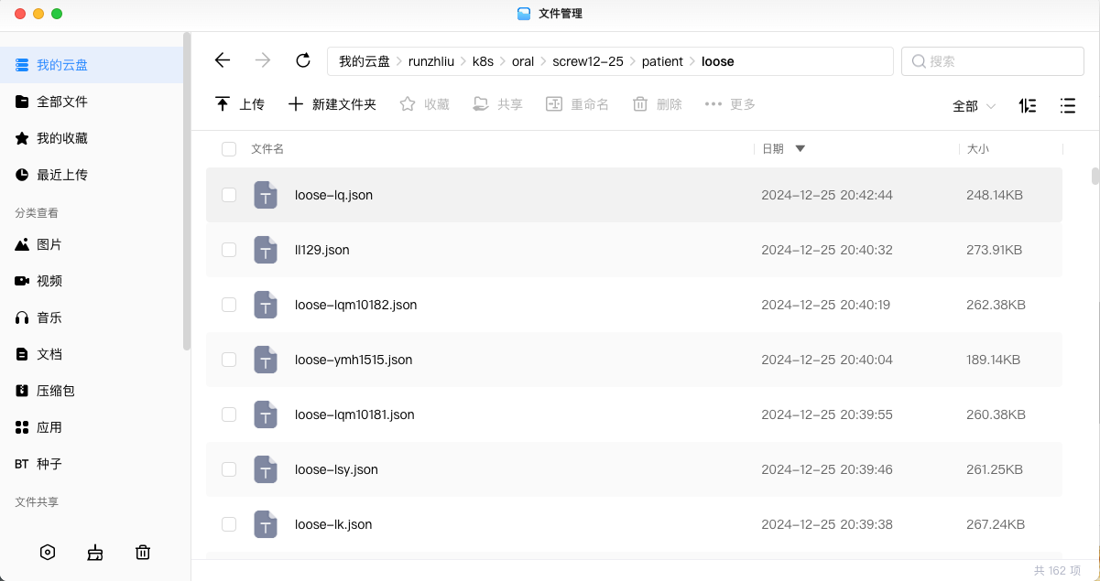Navigate to k8s in breadcrumb
The height and width of the screenshot is (581, 1100).
[x=483, y=61]
